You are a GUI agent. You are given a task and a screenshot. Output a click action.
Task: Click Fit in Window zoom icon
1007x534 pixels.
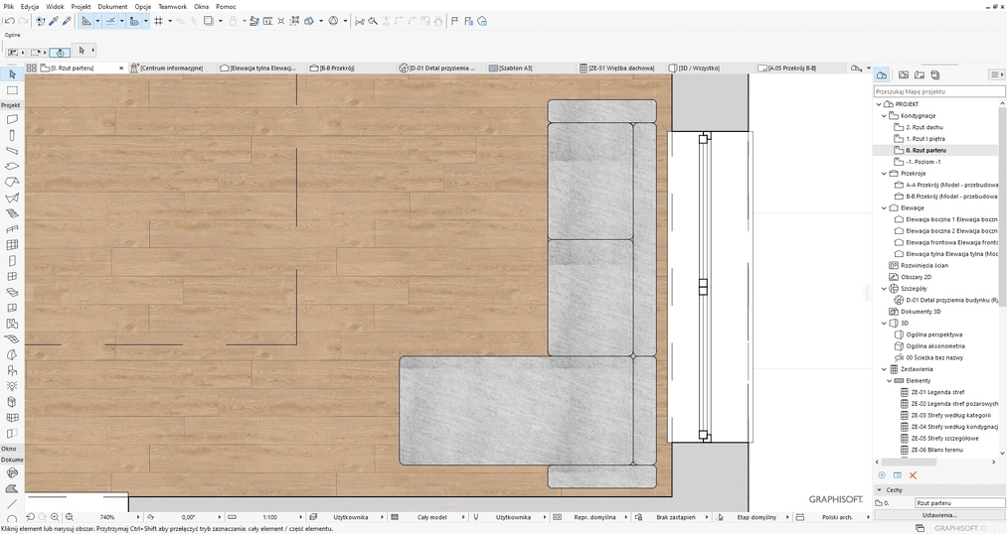click(x=70, y=517)
